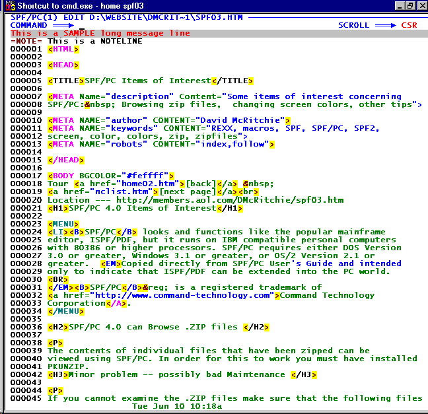Click the SCROLL field value CSR
The height and width of the screenshot is (414, 428).
409,25
